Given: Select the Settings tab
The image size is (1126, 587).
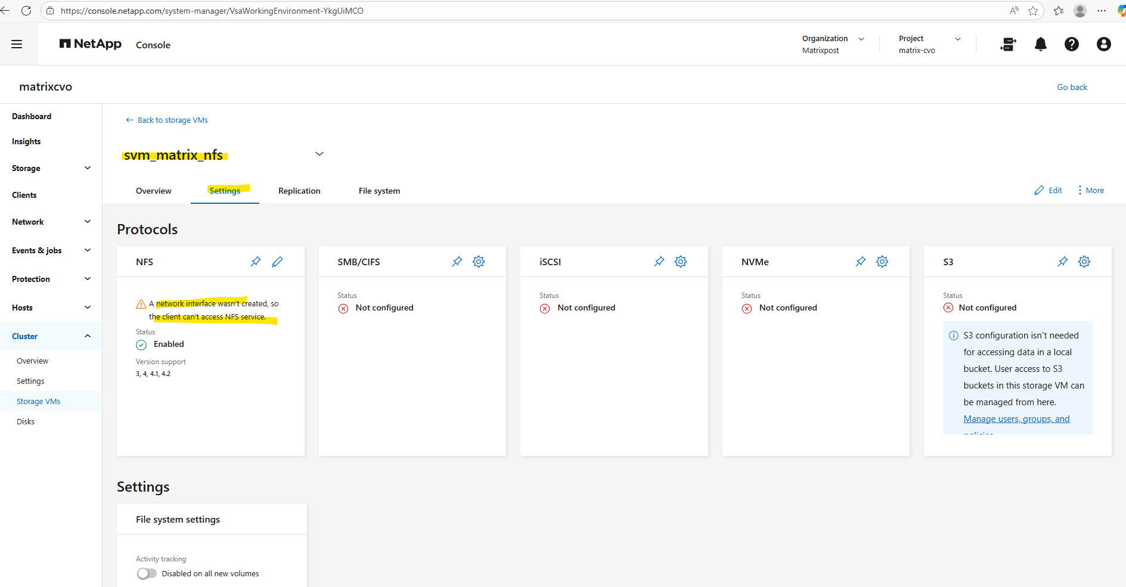Looking at the screenshot, I should (225, 191).
